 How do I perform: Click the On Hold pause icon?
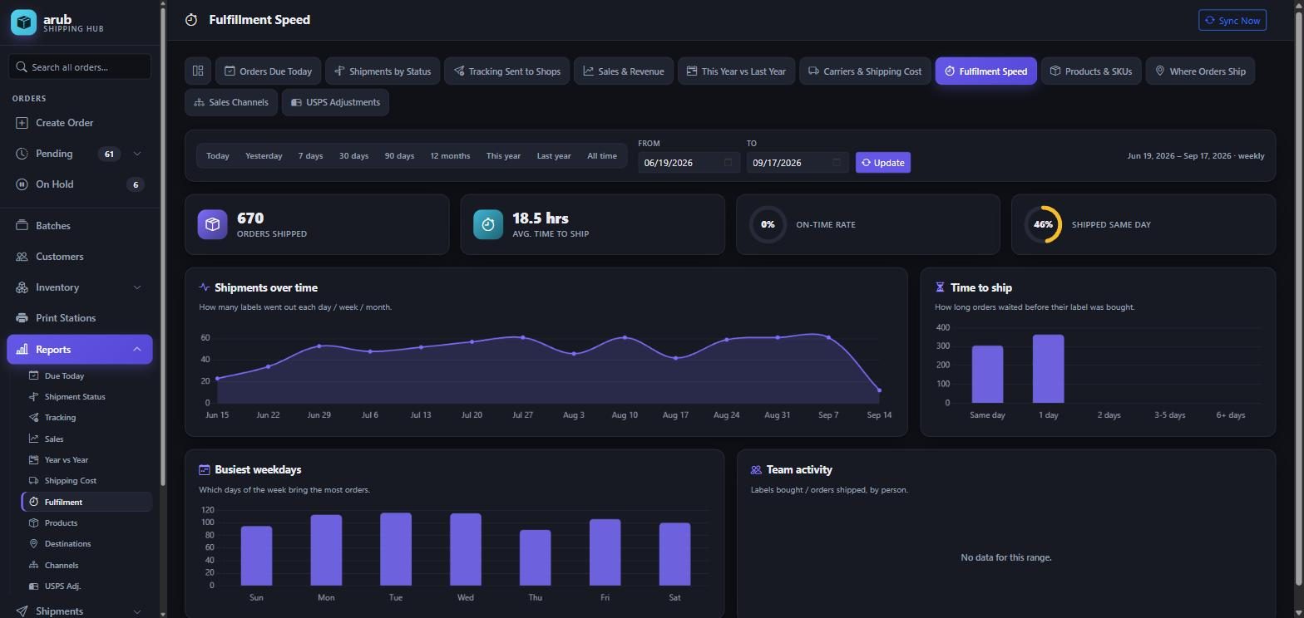pyautogui.click(x=22, y=184)
